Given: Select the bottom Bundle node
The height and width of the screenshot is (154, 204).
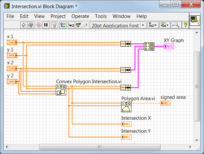Looking at the screenshot, I should coord(126,87).
